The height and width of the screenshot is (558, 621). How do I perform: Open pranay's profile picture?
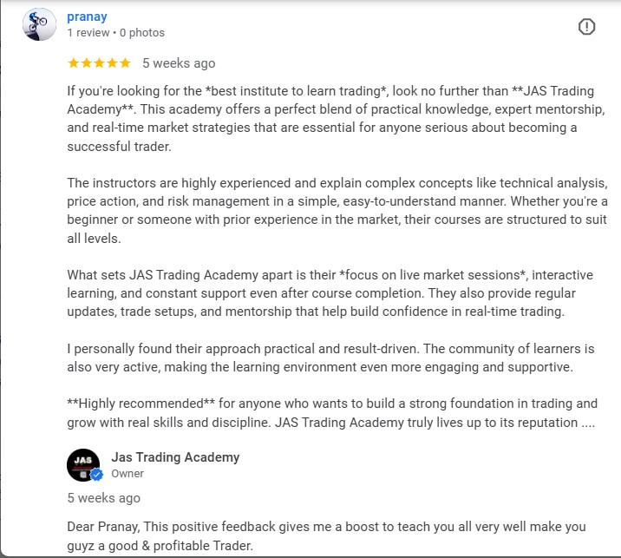pyautogui.click(x=38, y=24)
